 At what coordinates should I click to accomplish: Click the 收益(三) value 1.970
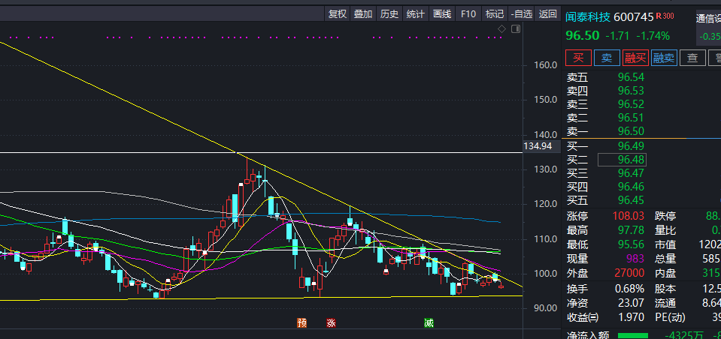click(x=631, y=317)
